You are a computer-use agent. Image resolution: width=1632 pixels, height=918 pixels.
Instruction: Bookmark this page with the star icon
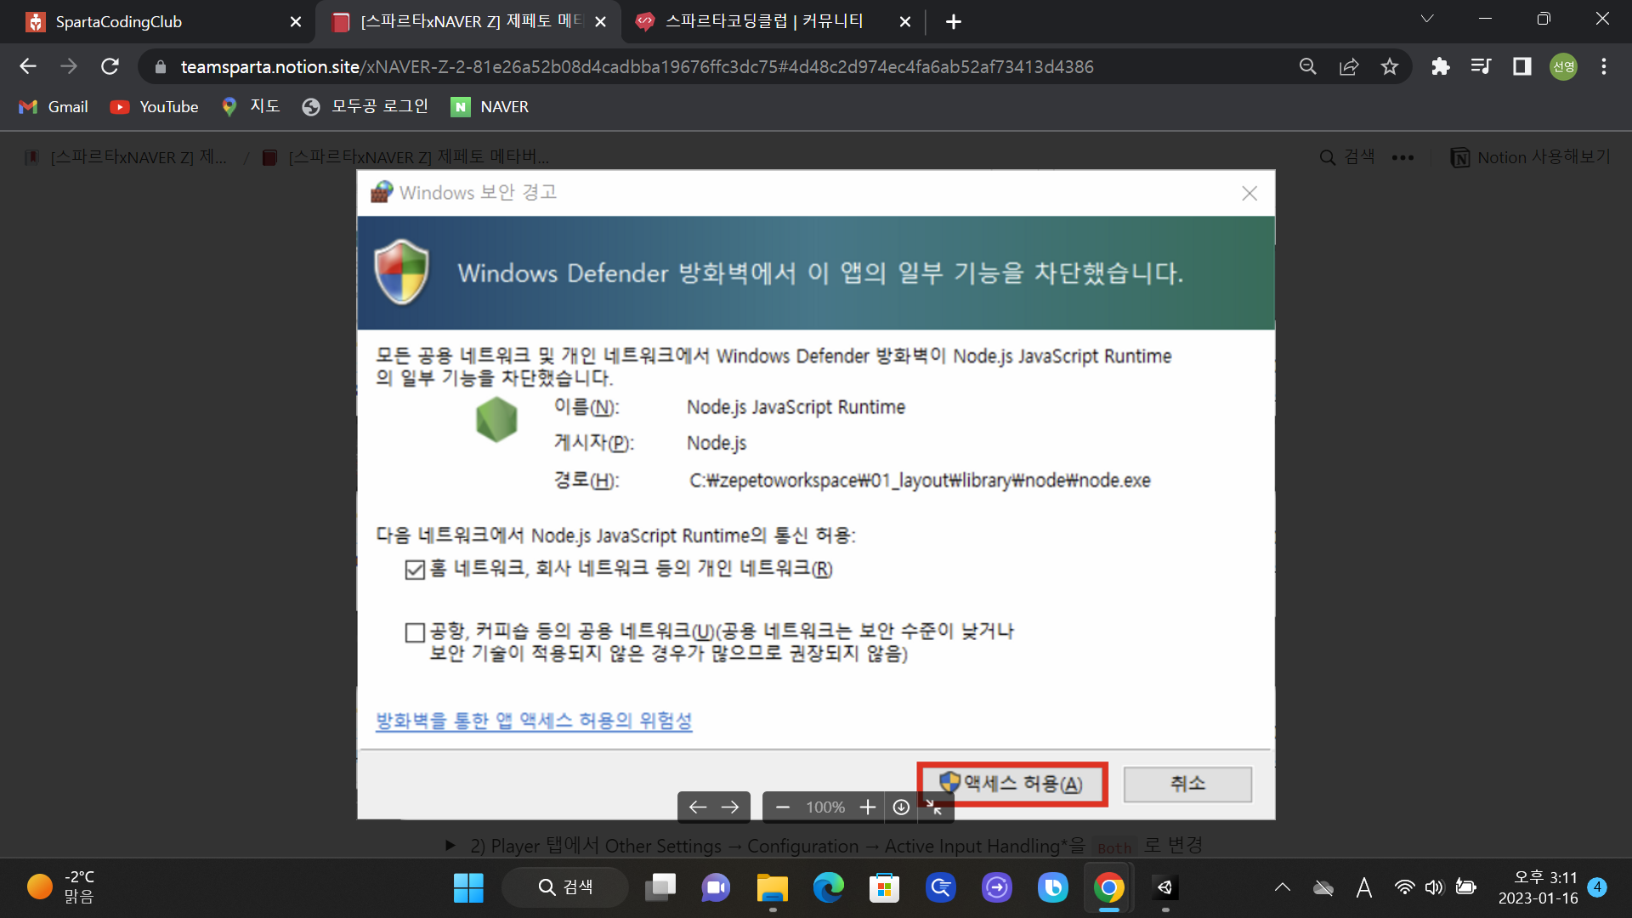1390,66
